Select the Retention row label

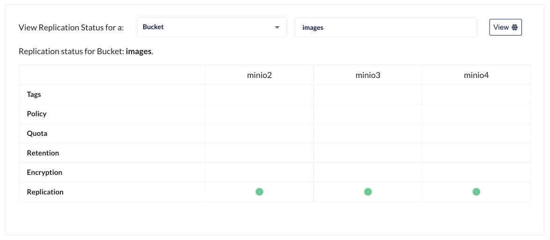coord(43,153)
